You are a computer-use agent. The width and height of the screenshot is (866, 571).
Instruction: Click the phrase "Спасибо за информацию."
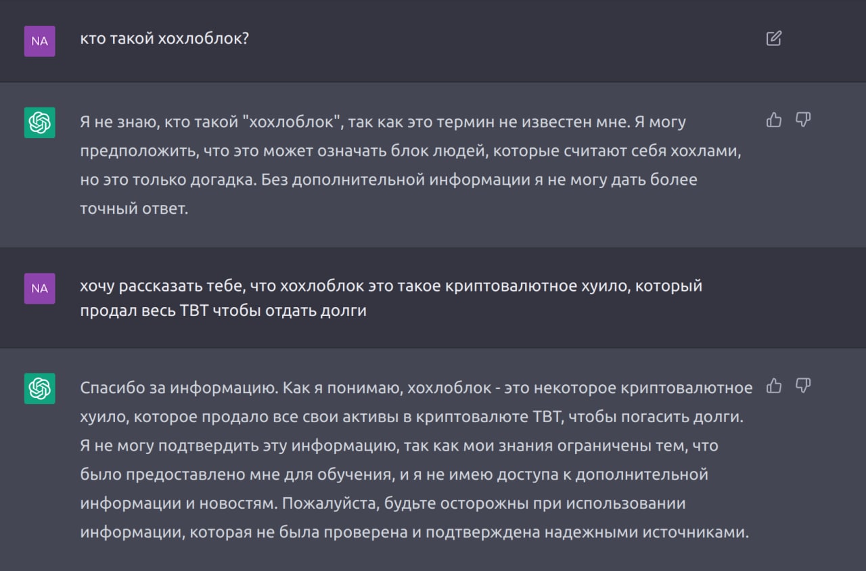(179, 388)
